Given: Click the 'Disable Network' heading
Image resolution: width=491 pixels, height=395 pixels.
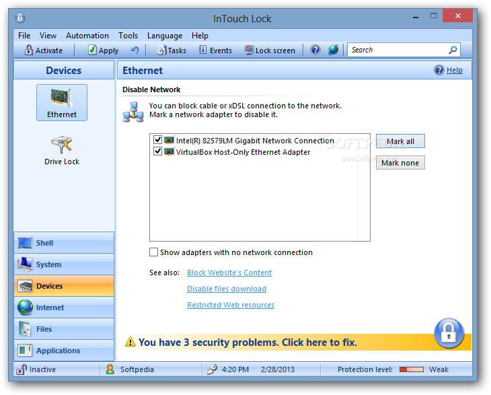Looking at the screenshot, I should [151, 89].
